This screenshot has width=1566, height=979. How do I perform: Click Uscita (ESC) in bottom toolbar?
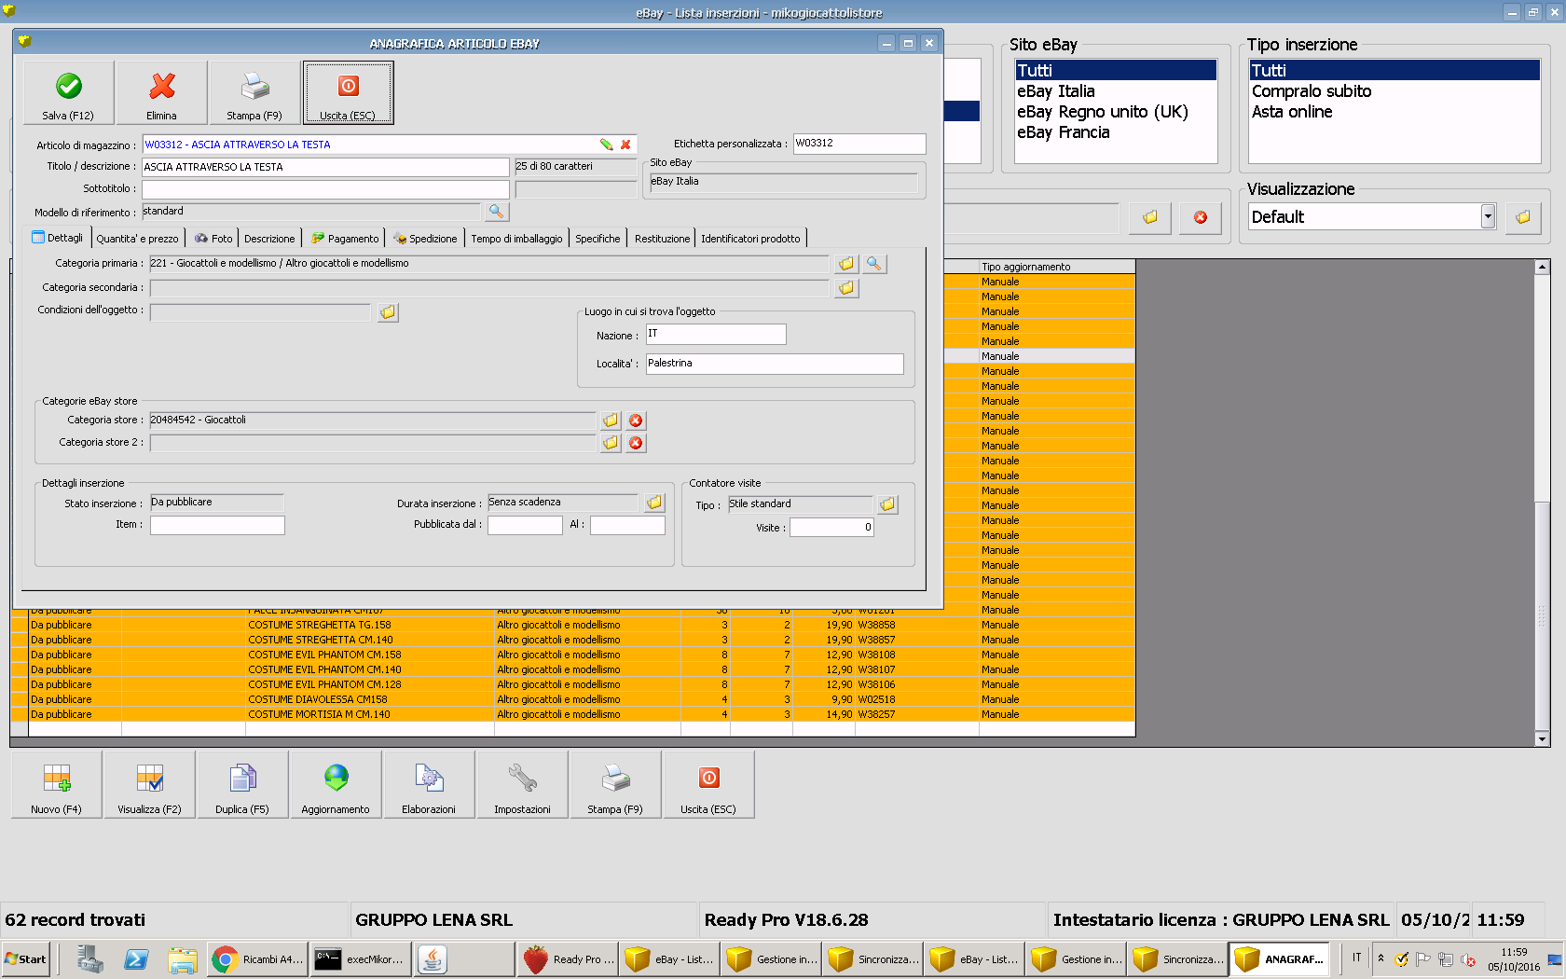708,785
